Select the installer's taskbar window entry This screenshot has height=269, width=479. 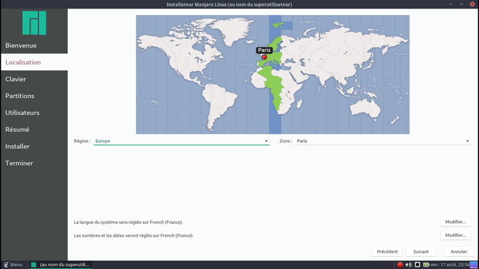pos(60,264)
